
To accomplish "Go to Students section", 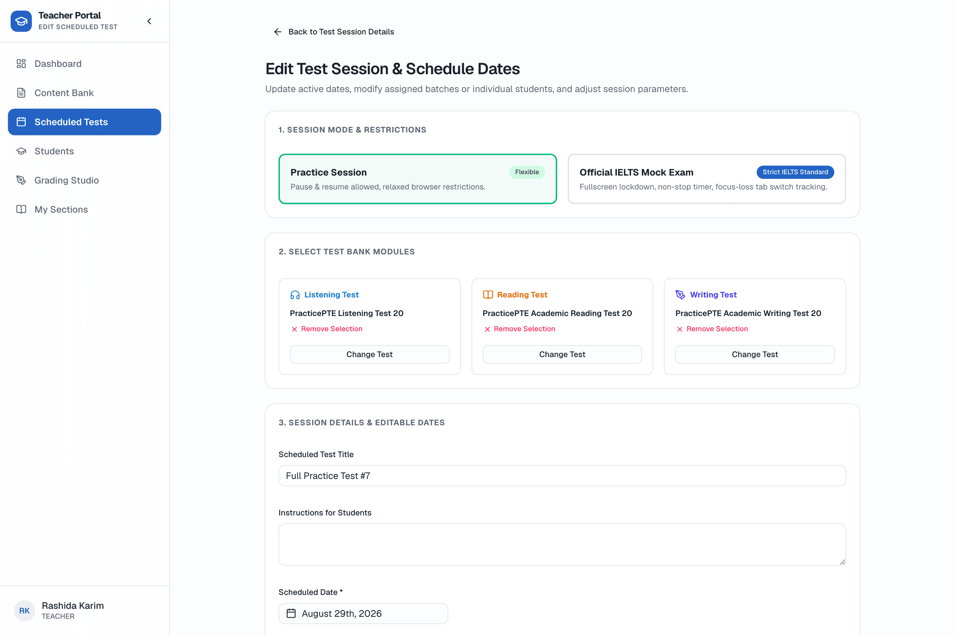I will click(x=85, y=151).
